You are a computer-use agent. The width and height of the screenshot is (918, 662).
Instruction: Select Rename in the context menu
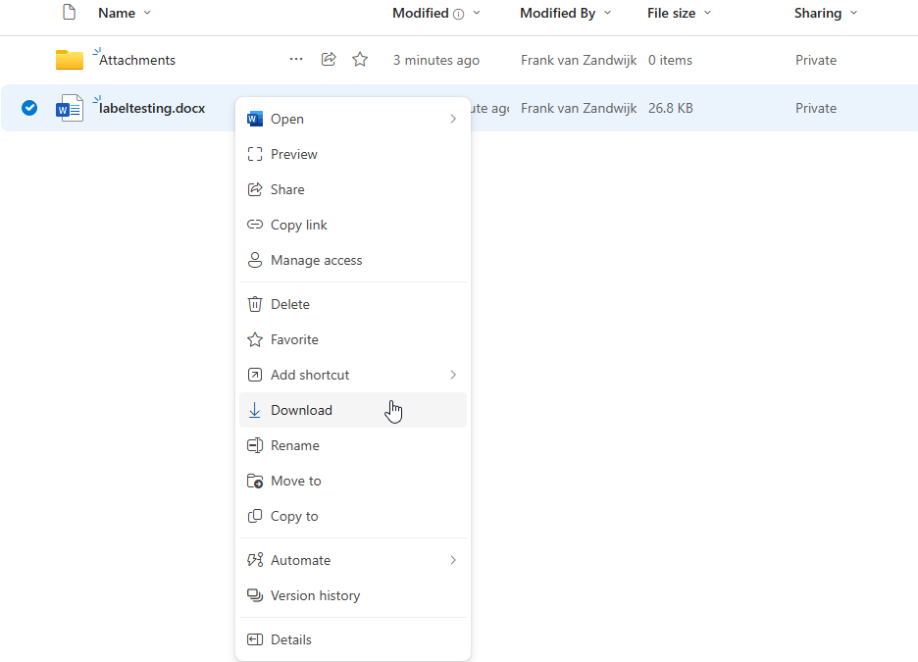pyautogui.click(x=294, y=445)
